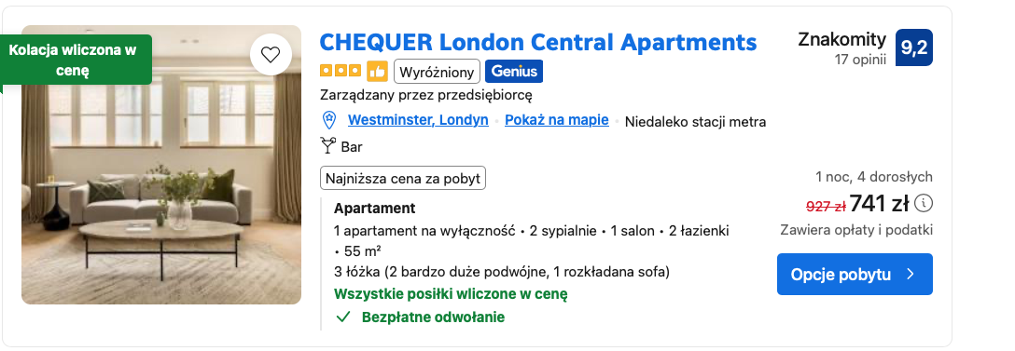Click the Znakomity 17 opinii review text

pos(841,48)
